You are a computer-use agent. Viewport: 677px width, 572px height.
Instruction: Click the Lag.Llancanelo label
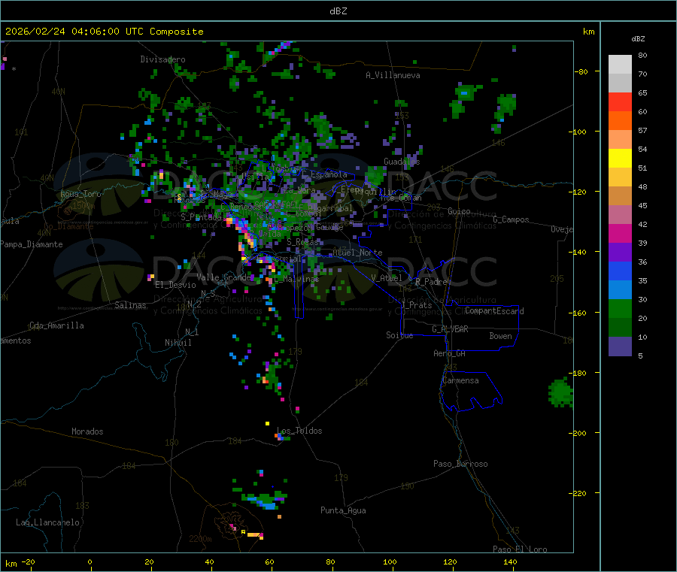coord(48,522)
